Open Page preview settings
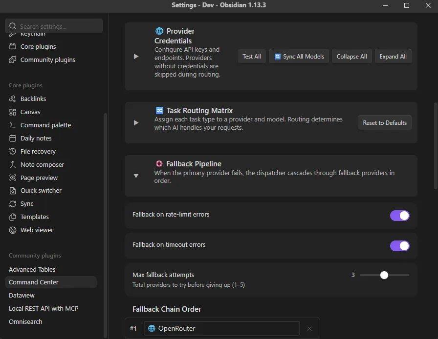 [39, 178]
